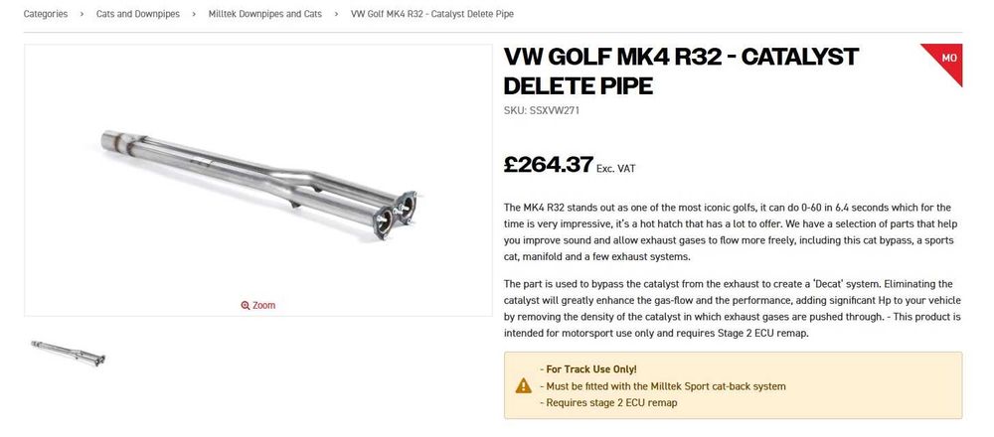This screenshot has height=437, width=994.
Task: Click the magnifier icon beside Zoom
Action: point(246,306)
